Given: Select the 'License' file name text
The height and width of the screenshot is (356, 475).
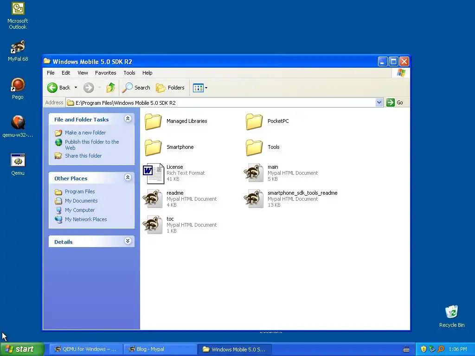Looking at the screenshot, I should [174, 167].
